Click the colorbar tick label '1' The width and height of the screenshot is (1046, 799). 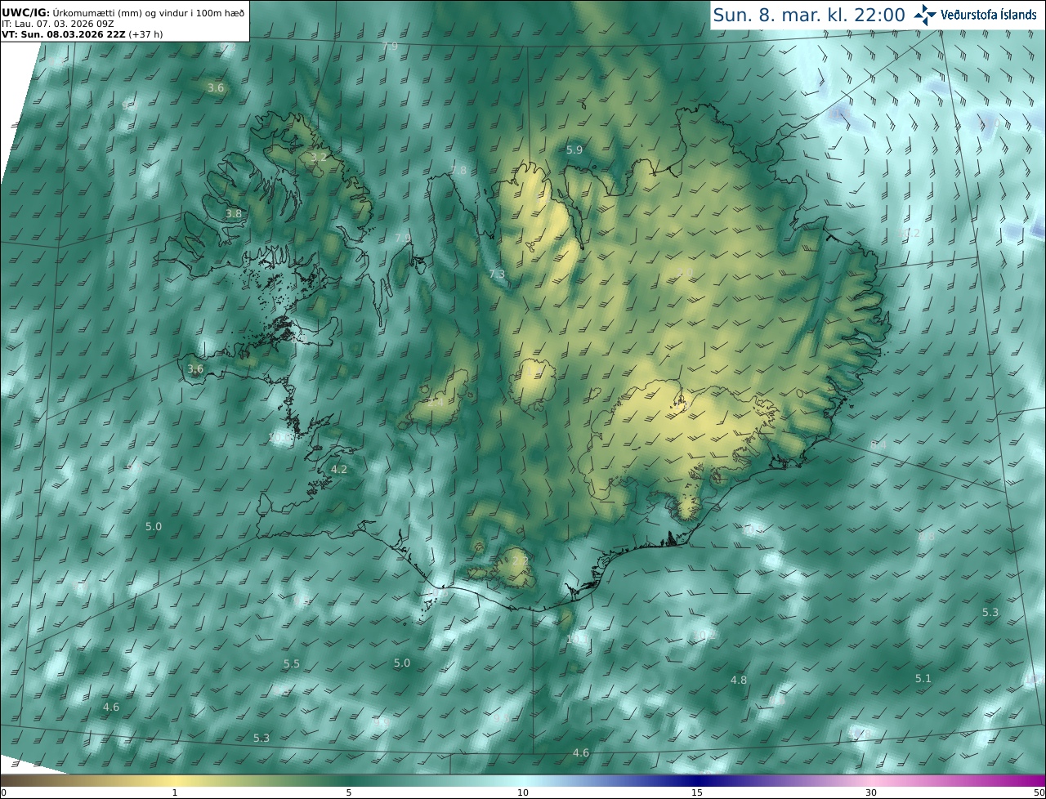(x=175, y=792)
